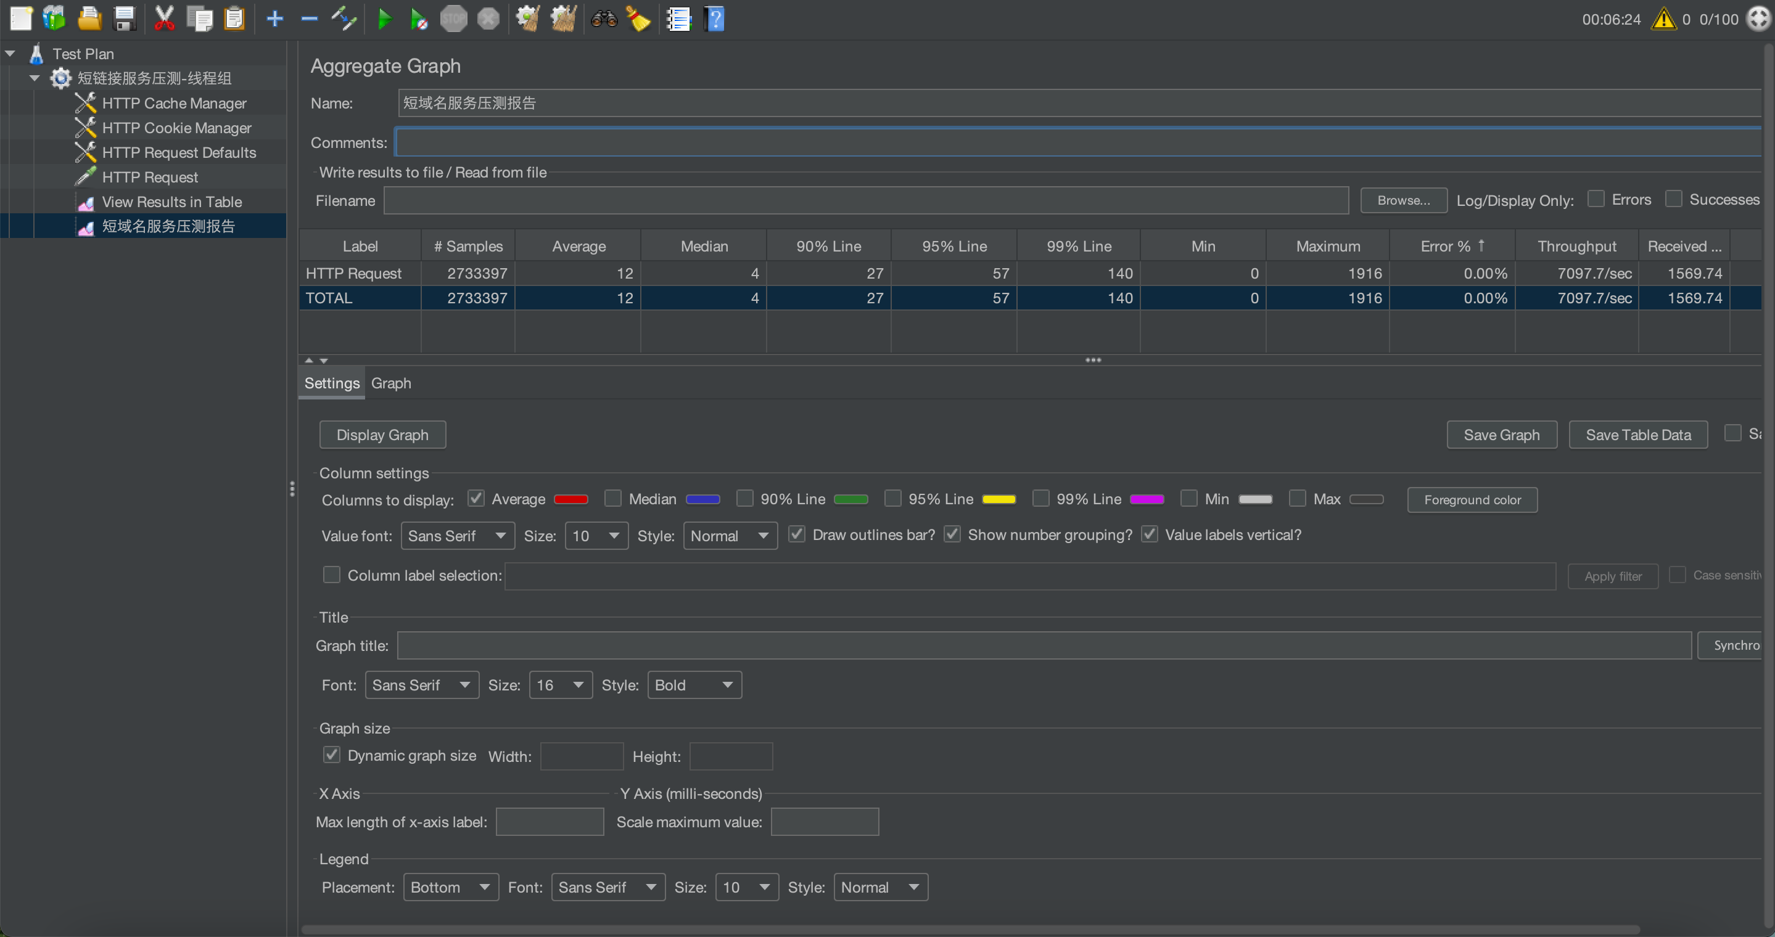1775x937 pixels.
Task: Click the Clear All broom icon
Action: click(563, 18)
